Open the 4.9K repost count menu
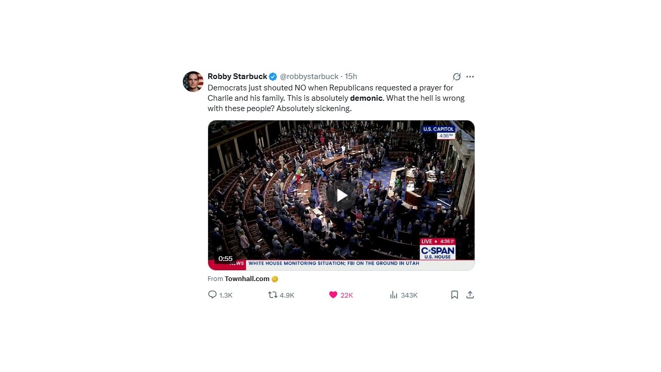 point(287,295)
